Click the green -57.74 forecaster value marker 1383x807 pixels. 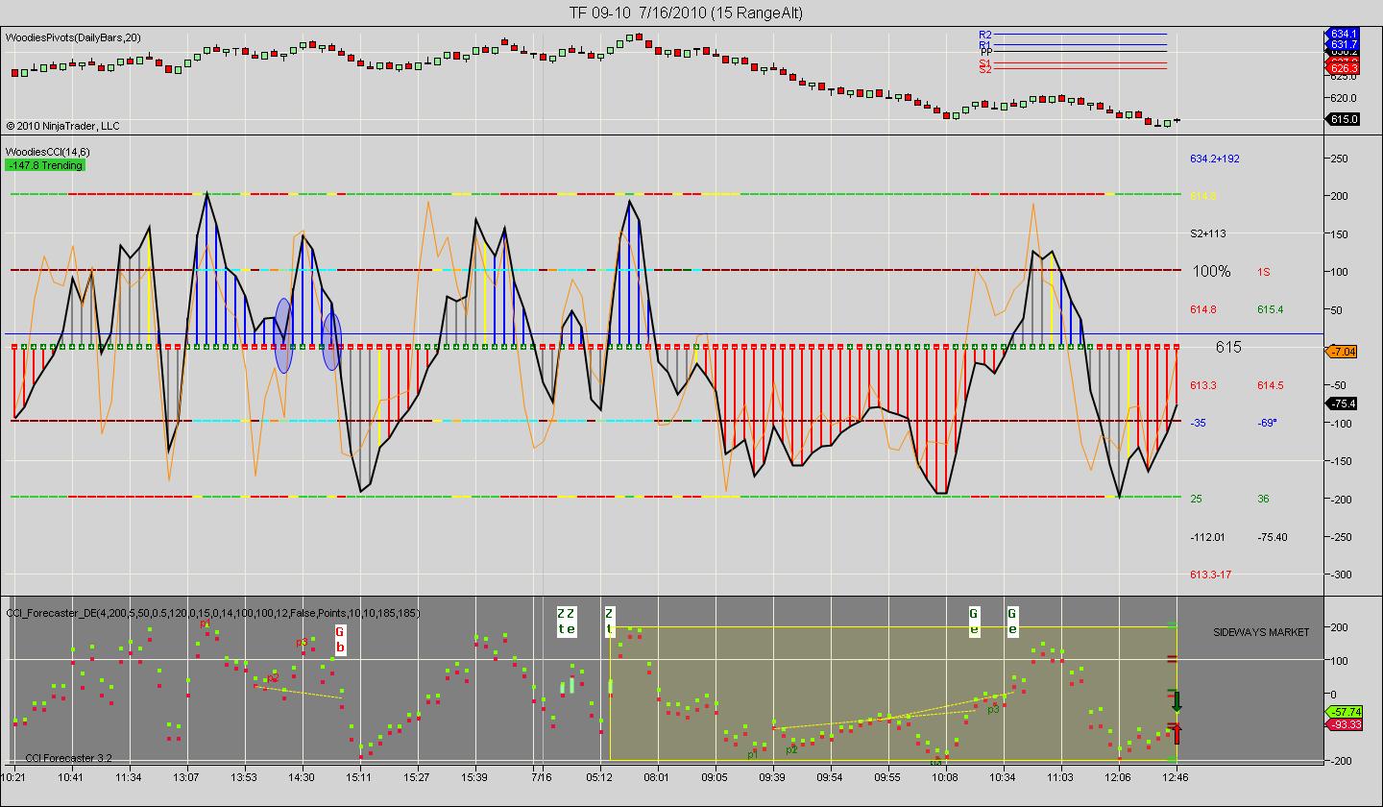click(1343, 711)
